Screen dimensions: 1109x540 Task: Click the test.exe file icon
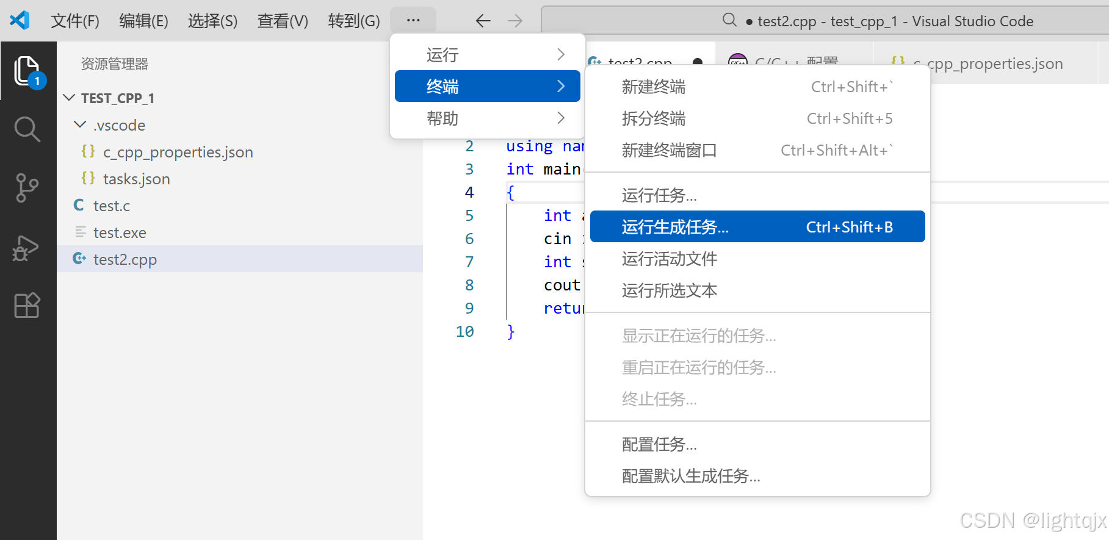81,232
